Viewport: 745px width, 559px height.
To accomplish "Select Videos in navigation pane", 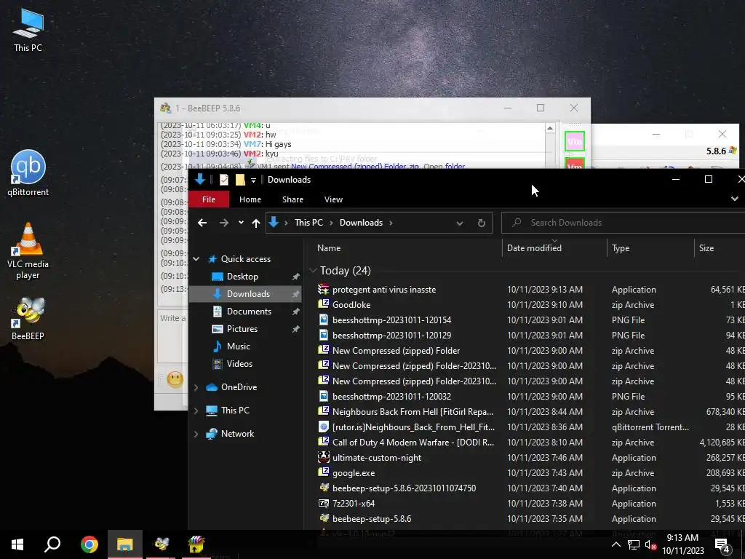I will [239, 364].
